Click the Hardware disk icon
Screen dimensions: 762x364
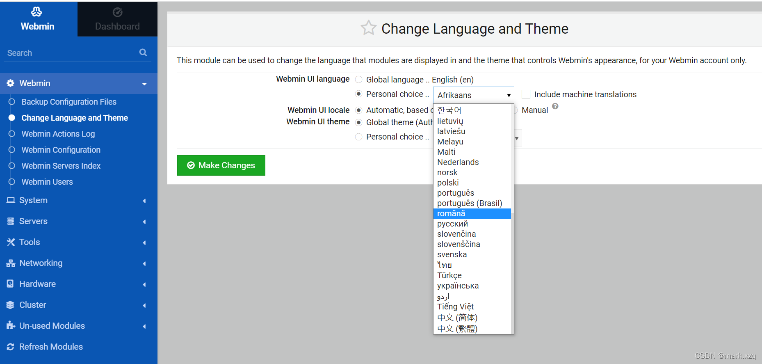[11, 284]
